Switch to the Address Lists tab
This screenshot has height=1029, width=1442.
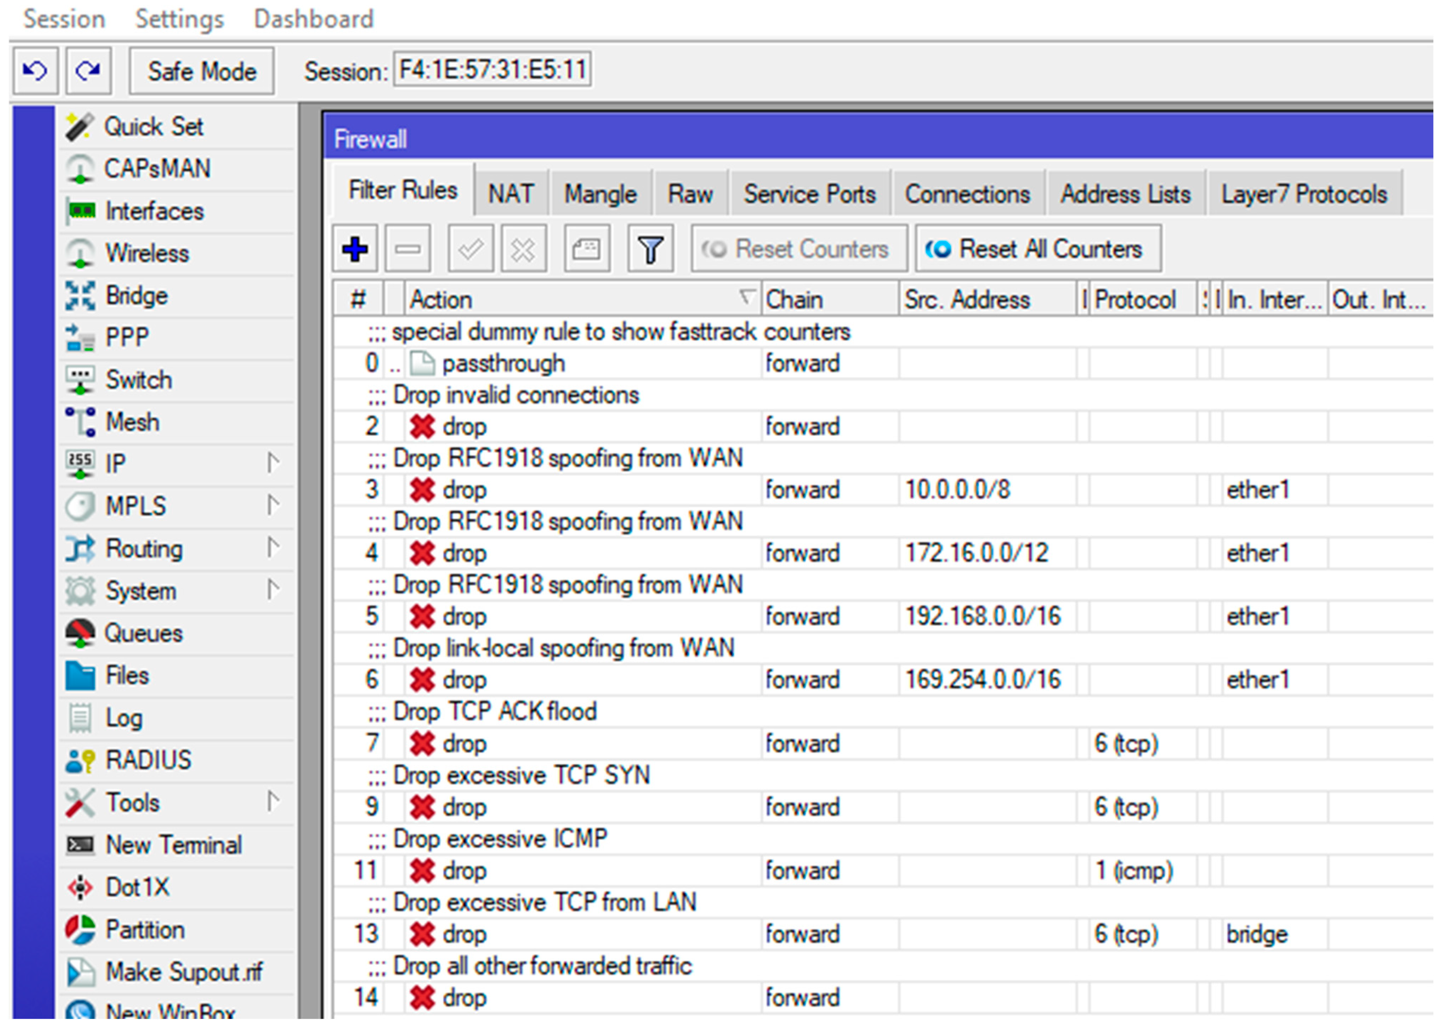[1125, 193]
